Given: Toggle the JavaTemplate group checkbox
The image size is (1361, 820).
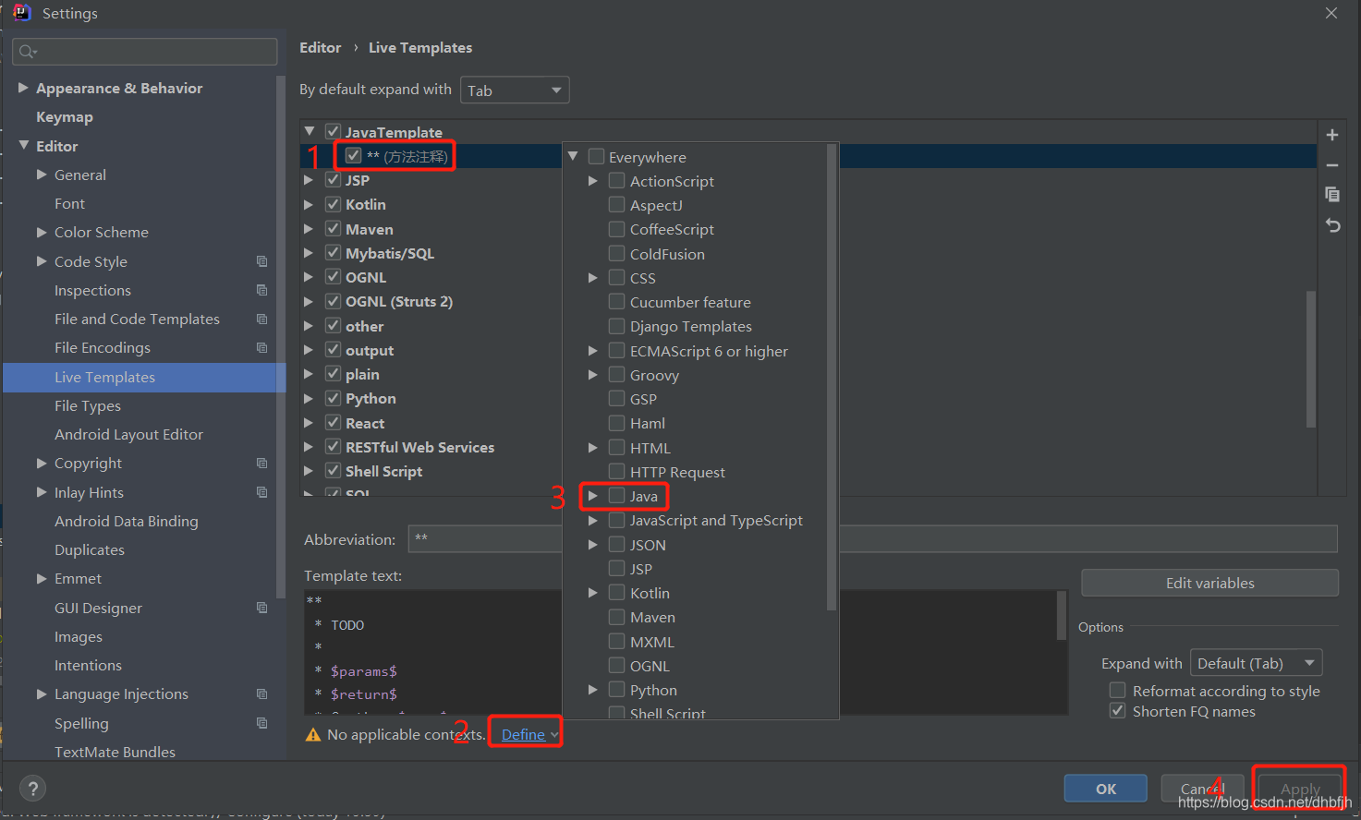Looking at the screenshot, I should [334, 132].
